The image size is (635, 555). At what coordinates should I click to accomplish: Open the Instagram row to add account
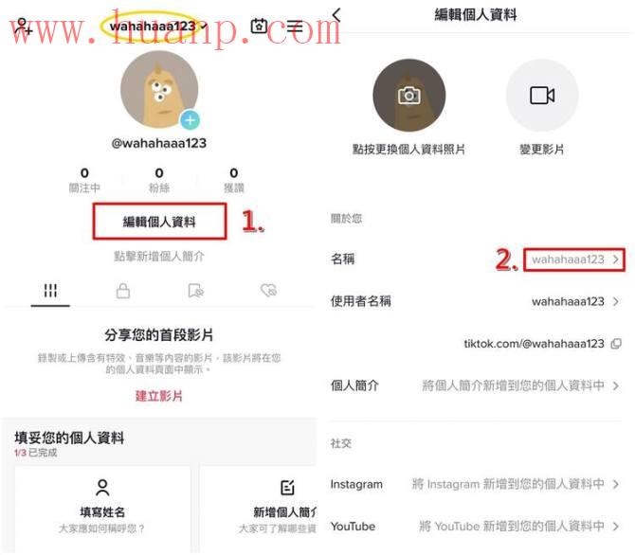pyautogui.click(x=476, y=484)
